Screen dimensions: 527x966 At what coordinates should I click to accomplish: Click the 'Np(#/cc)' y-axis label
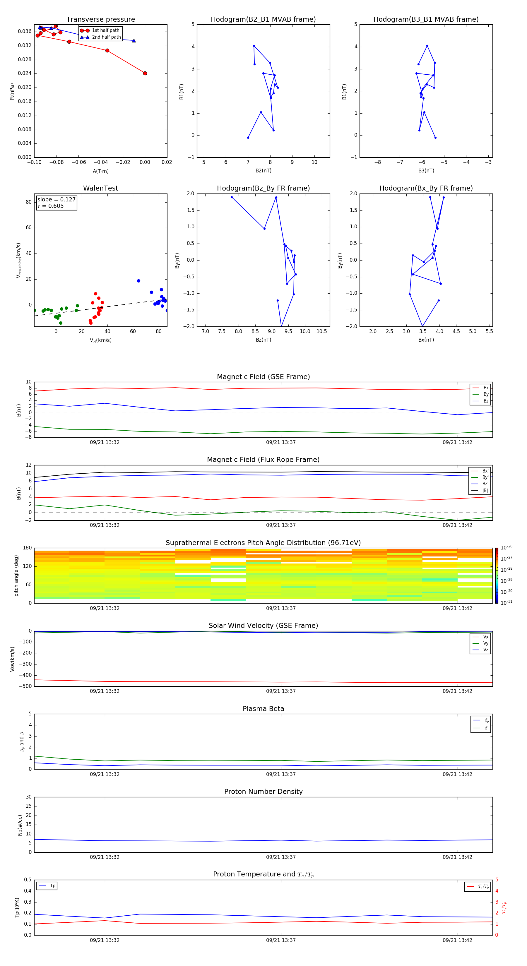[20, 825]
